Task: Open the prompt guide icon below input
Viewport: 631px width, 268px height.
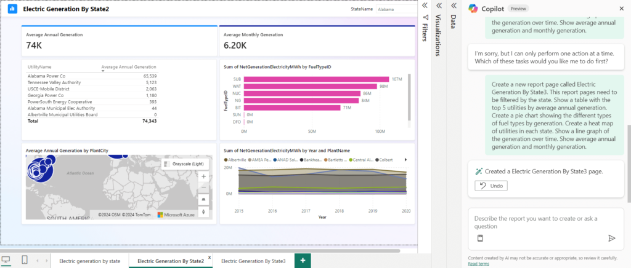Action: pos(481,238)
